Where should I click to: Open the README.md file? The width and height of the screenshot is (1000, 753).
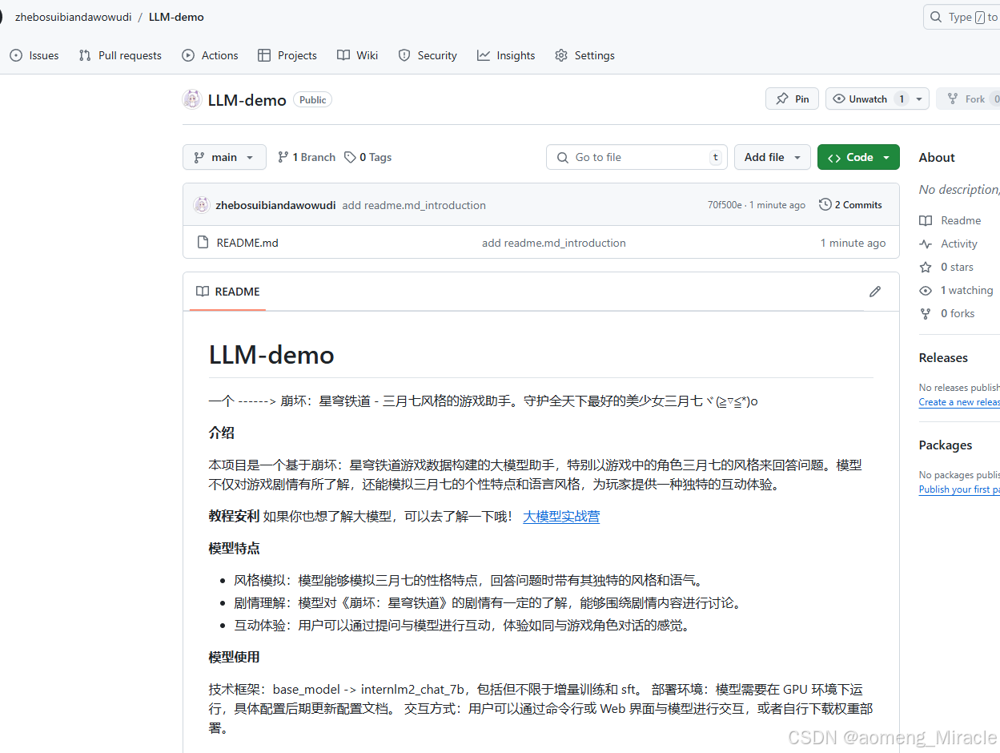click(247, 243)
